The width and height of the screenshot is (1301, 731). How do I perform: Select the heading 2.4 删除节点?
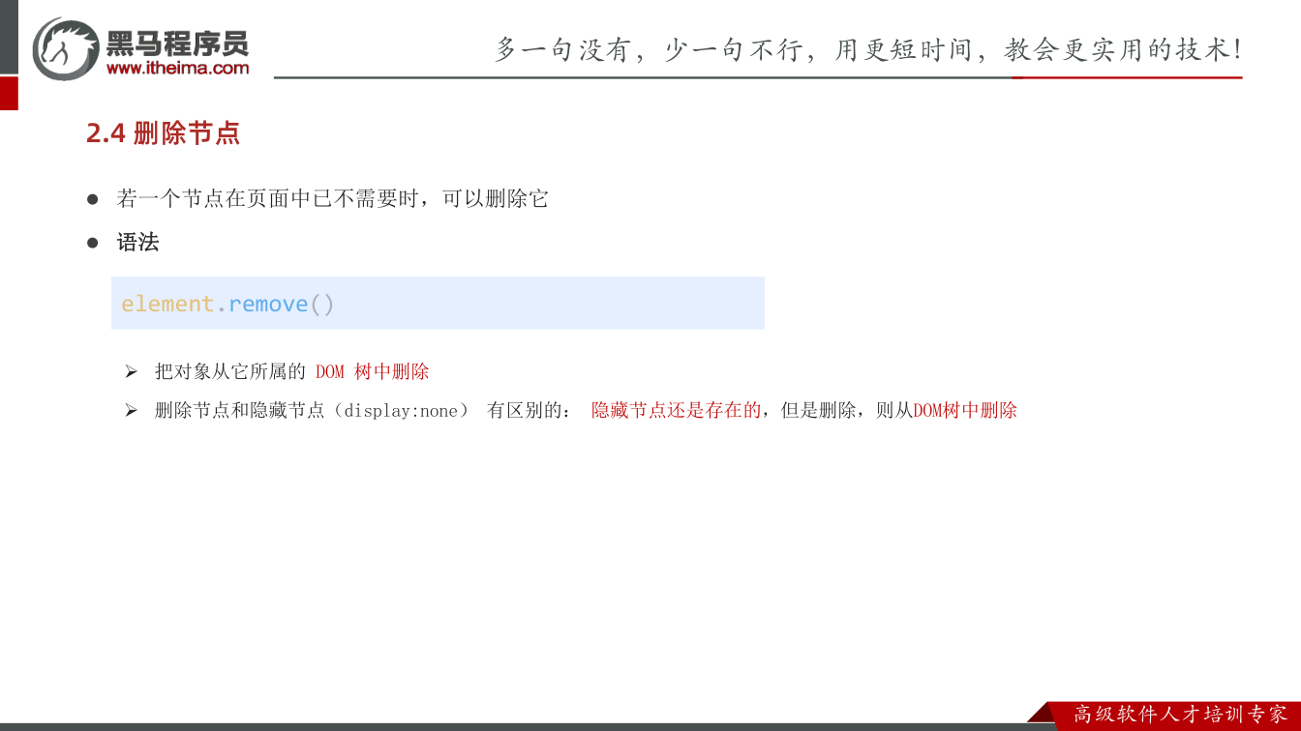[163, 133]
